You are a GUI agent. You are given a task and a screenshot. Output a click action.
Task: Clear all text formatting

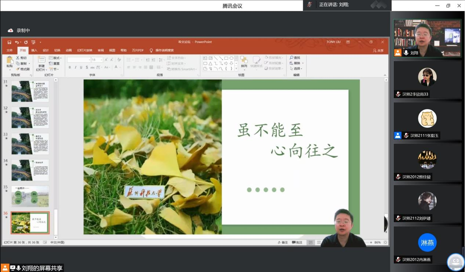click(x=119, y=60)
